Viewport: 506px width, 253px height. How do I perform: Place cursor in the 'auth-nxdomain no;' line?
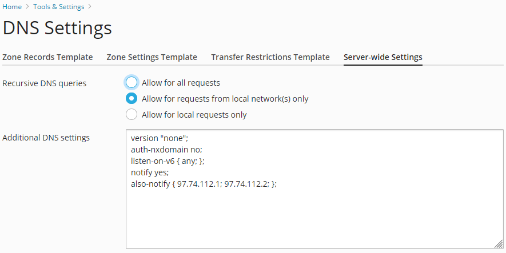tap(166, 150)
